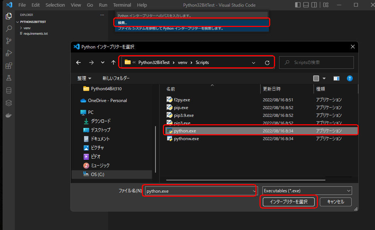This screenshot has width=375, height=230.
Task: Open Customize Layout icon in title bar
Action: coord(326,5)
